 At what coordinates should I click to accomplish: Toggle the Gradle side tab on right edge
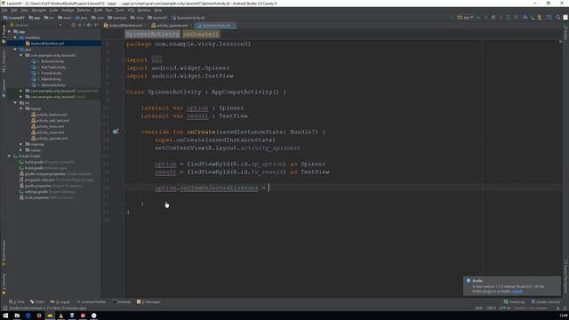tap(565, 32)
